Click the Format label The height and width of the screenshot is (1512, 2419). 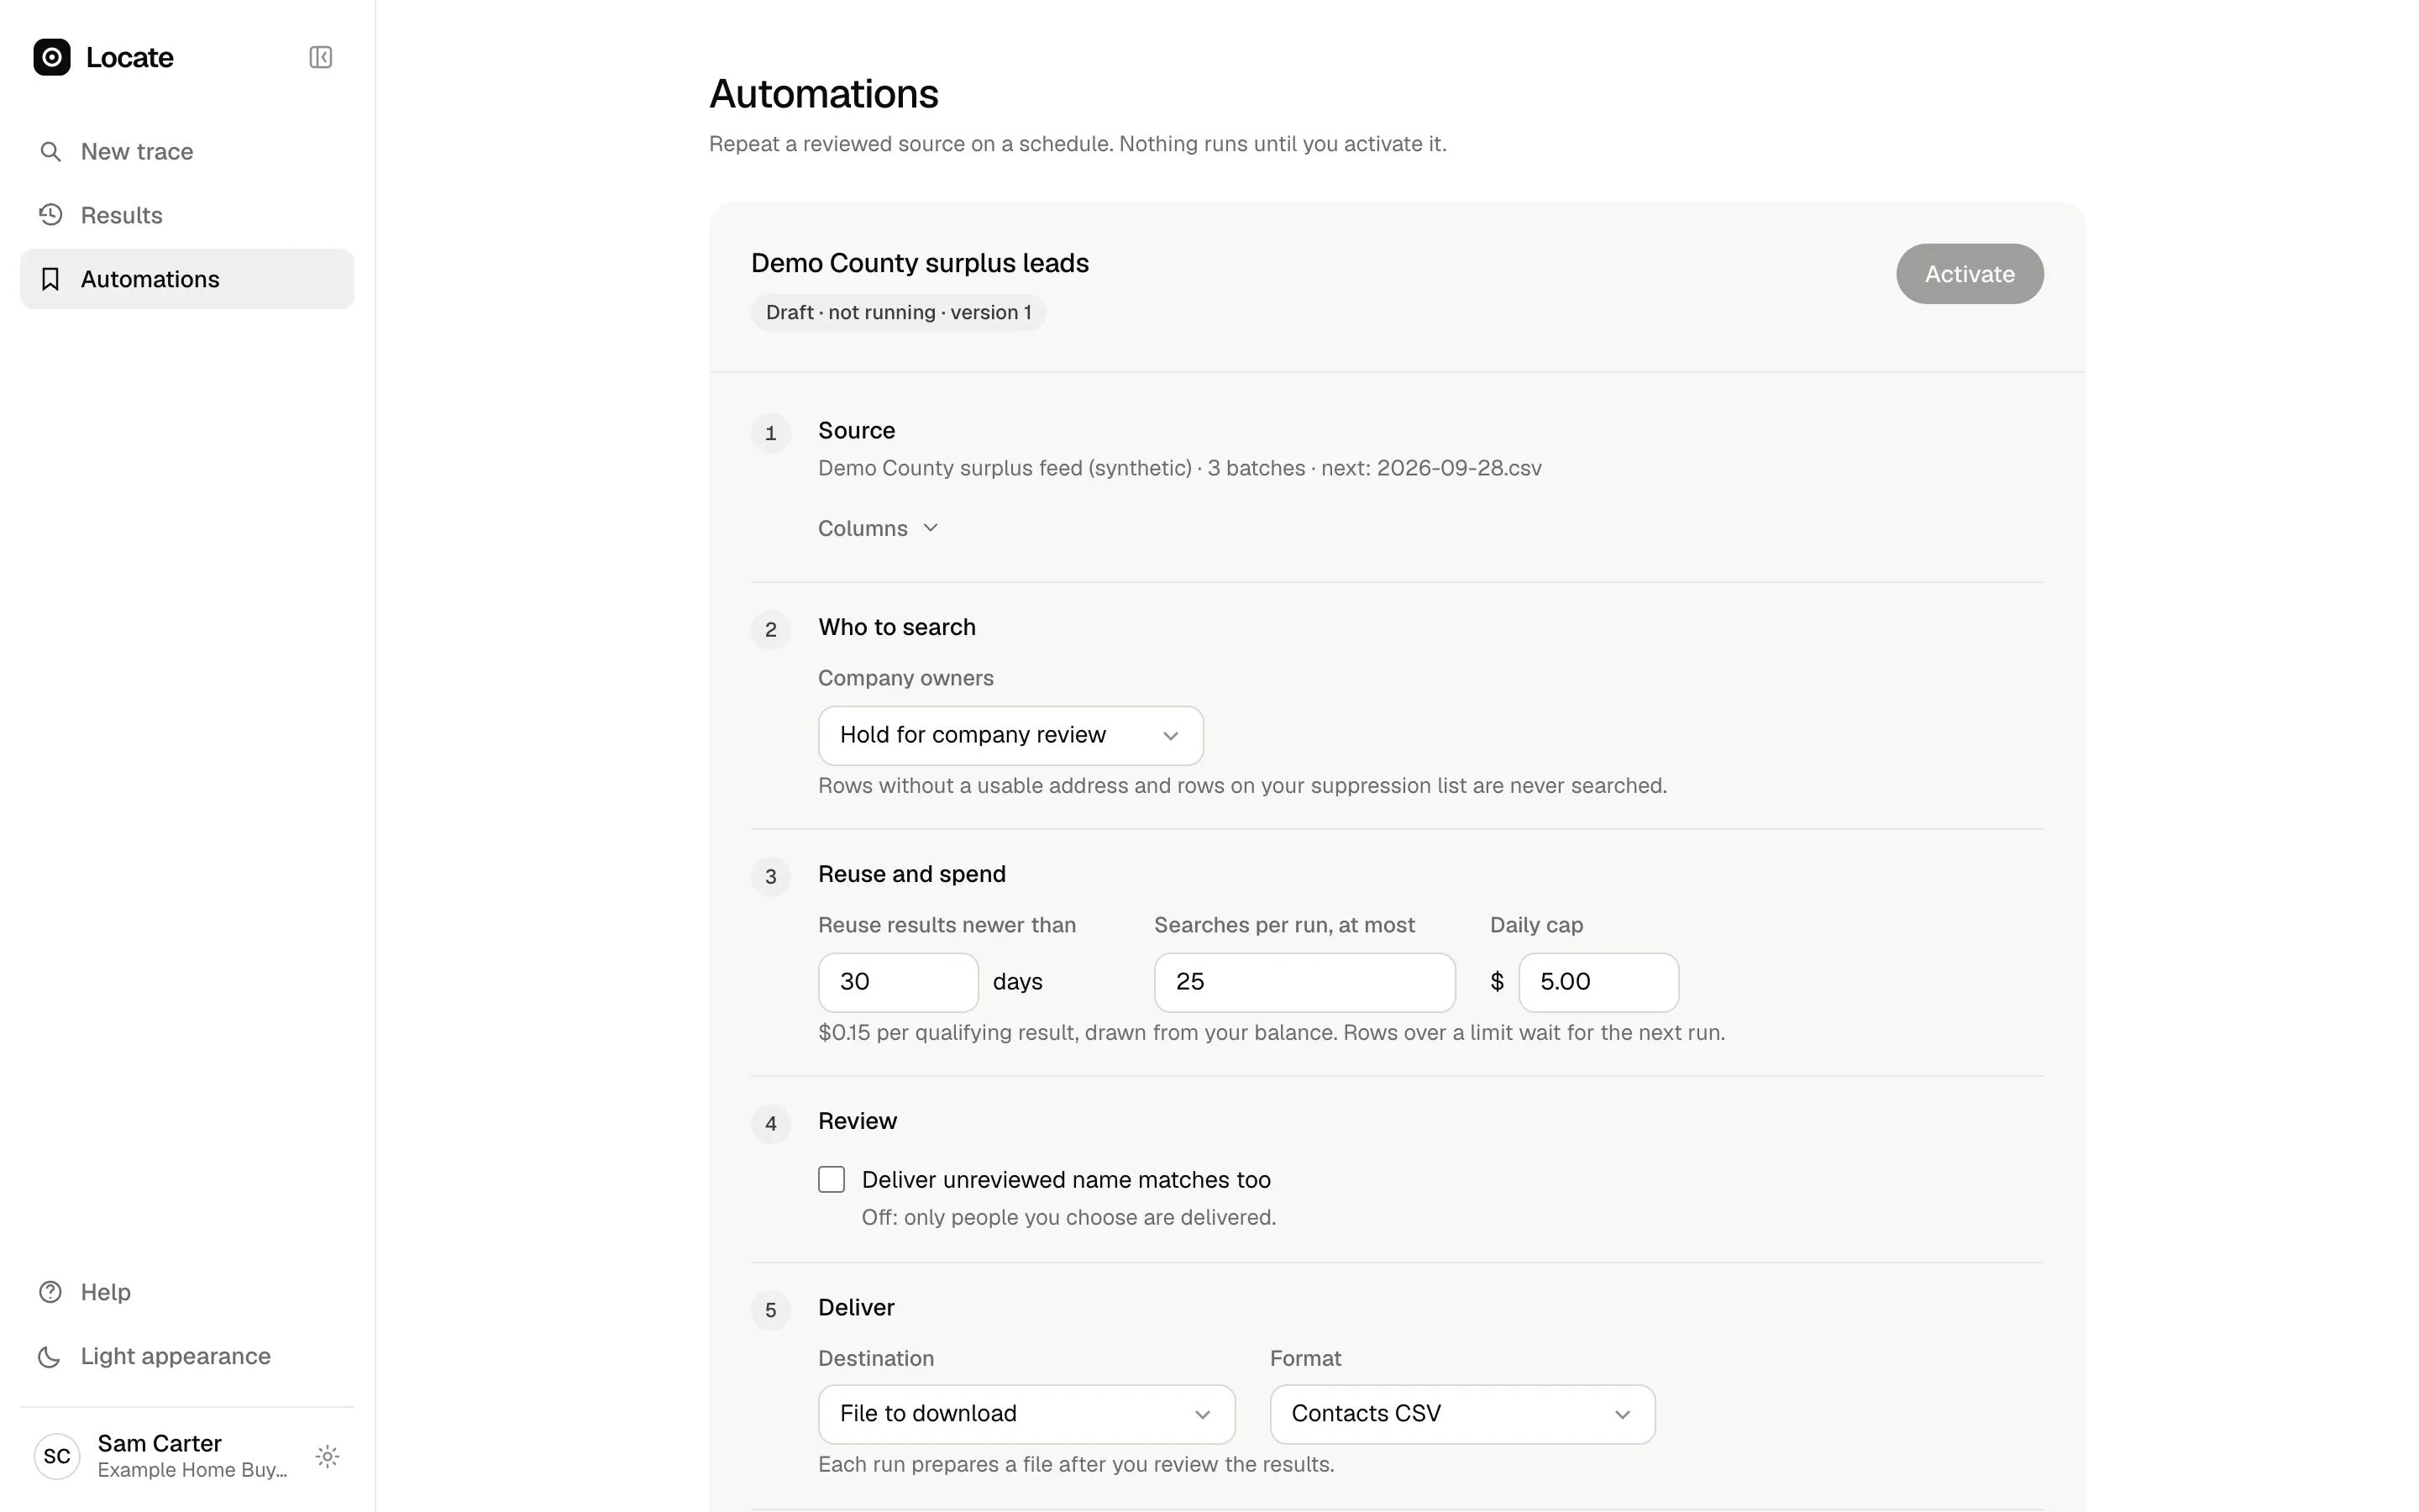1305,1358
